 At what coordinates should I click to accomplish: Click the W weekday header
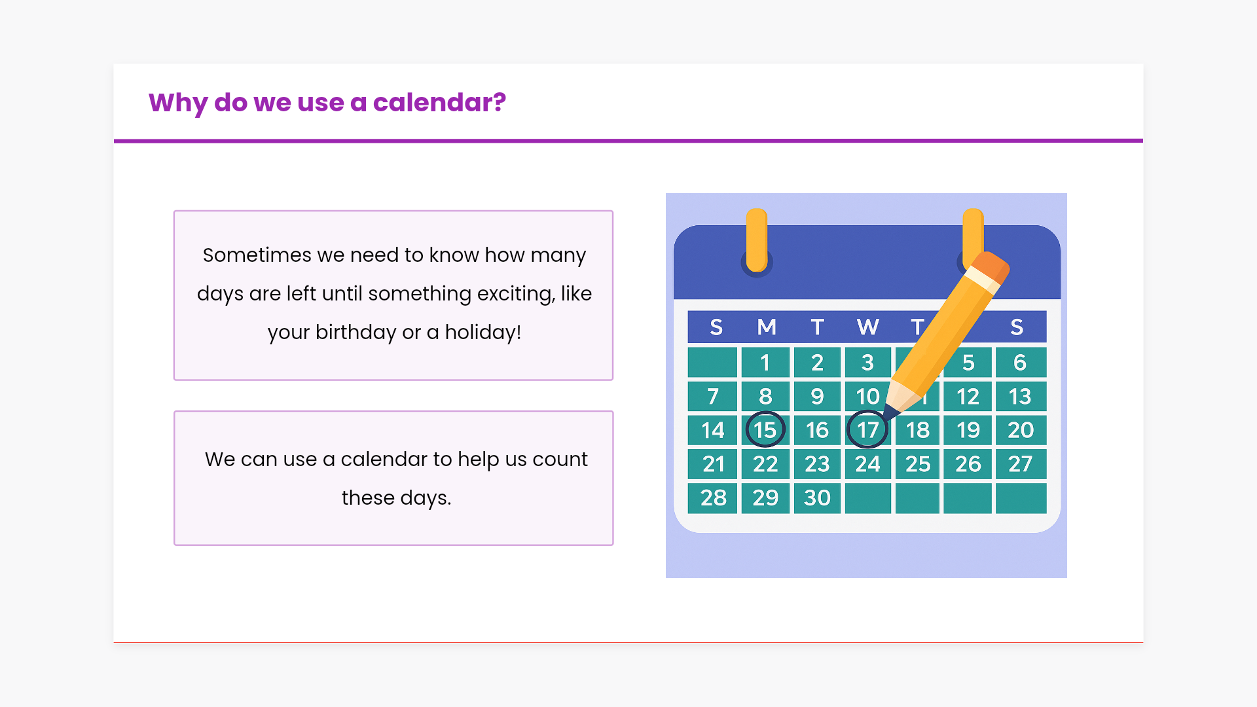click(x=868, y=327)
